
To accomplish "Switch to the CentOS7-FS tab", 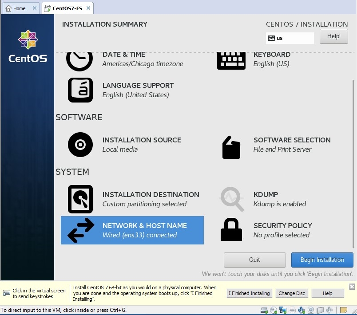I will [65, 8].
